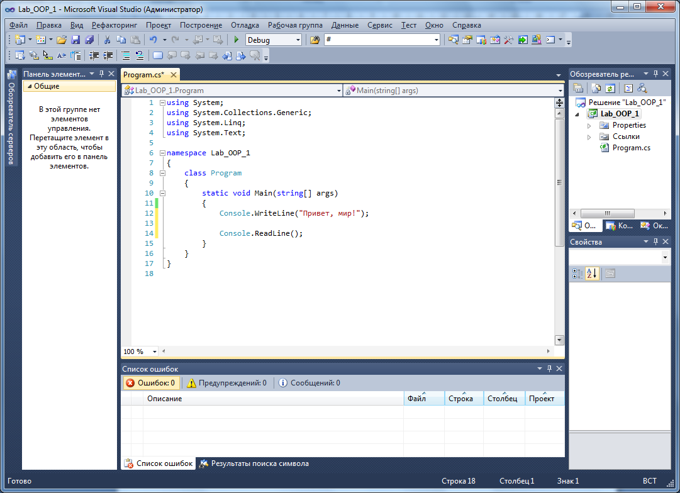Image resolution: width=680 pixels, height=493 pixels.
Task: Open the Обозреватель серверов side tab
Action: point(11,118)
